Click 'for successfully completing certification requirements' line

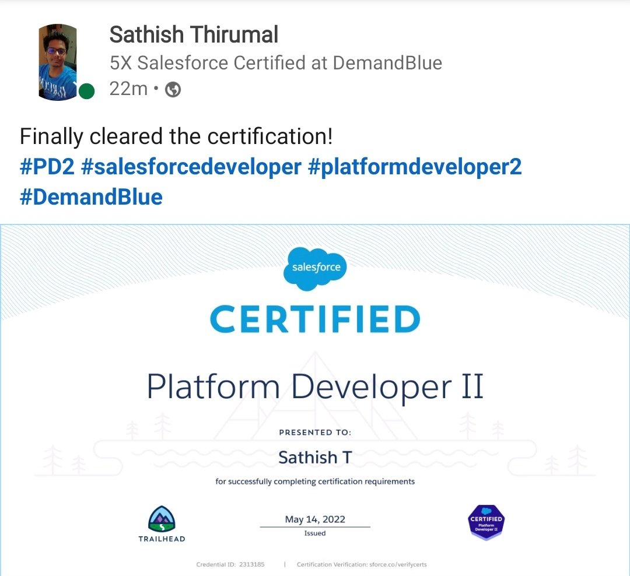(x=315, y=481)
